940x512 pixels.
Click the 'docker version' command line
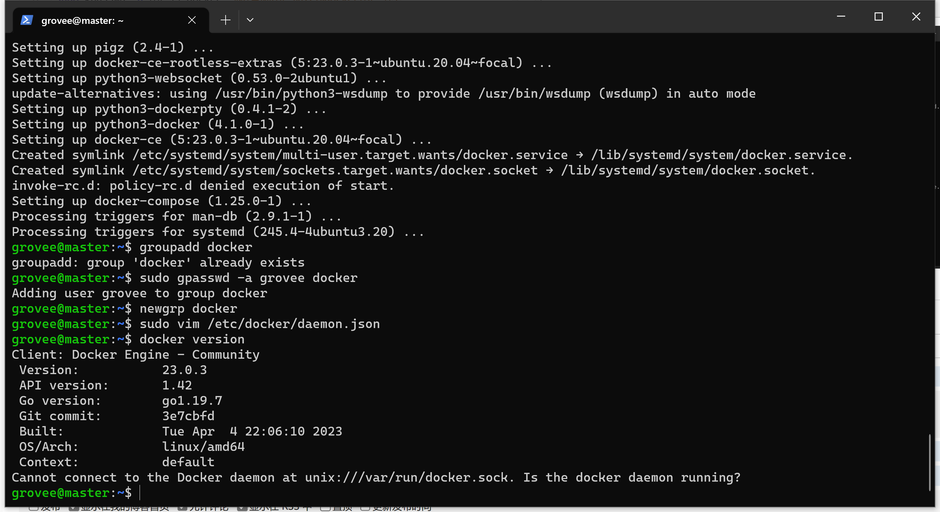point(192,339)
